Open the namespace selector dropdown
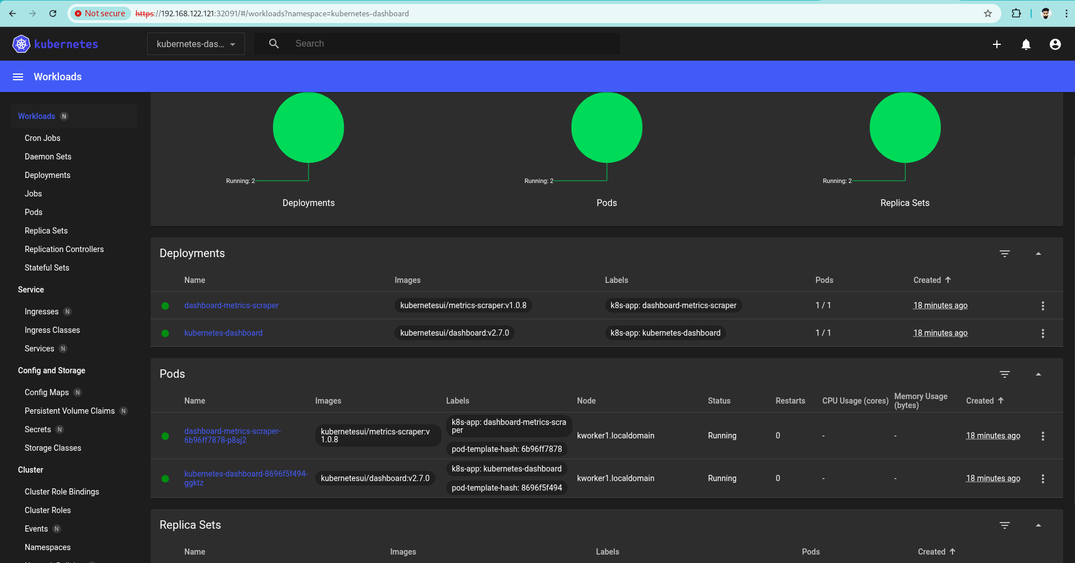Image resolution: width=1075 pixels, height=563 pixels. click(196, 44)
